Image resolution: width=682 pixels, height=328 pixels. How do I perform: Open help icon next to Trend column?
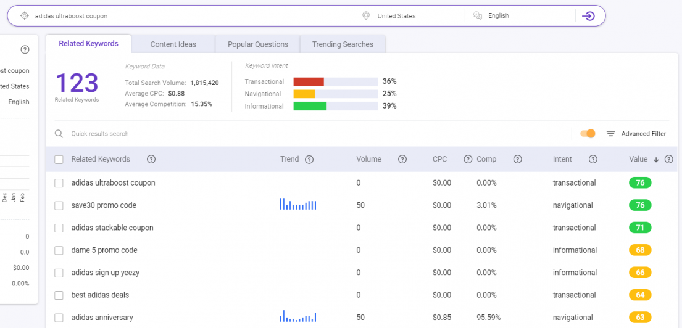point(309,160)
